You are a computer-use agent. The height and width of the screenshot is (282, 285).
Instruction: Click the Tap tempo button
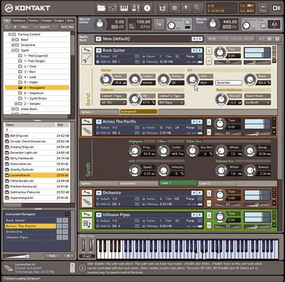coord(159,24)
